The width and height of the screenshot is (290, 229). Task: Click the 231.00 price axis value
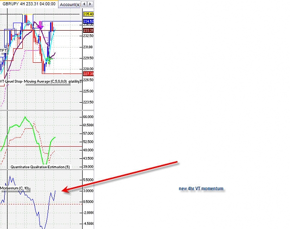pyautogui.click(x=88, y=47)
